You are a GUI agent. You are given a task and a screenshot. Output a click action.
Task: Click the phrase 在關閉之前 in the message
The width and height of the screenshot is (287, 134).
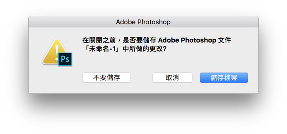(x=99, y=40)
